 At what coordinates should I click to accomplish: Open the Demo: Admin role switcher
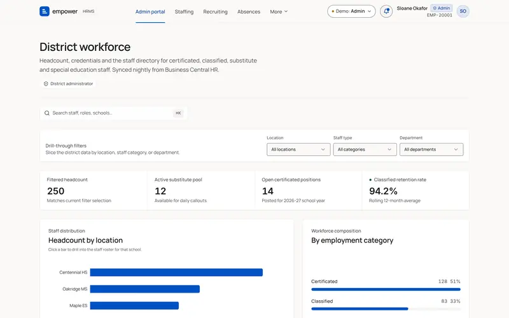351,11
